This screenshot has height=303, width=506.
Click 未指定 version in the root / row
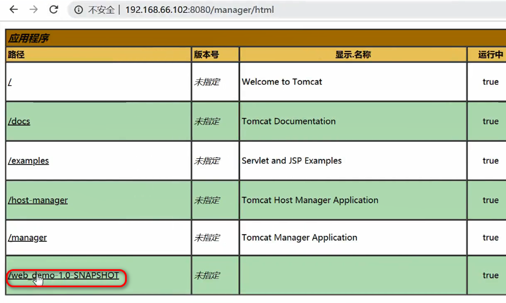click(207, 82)
